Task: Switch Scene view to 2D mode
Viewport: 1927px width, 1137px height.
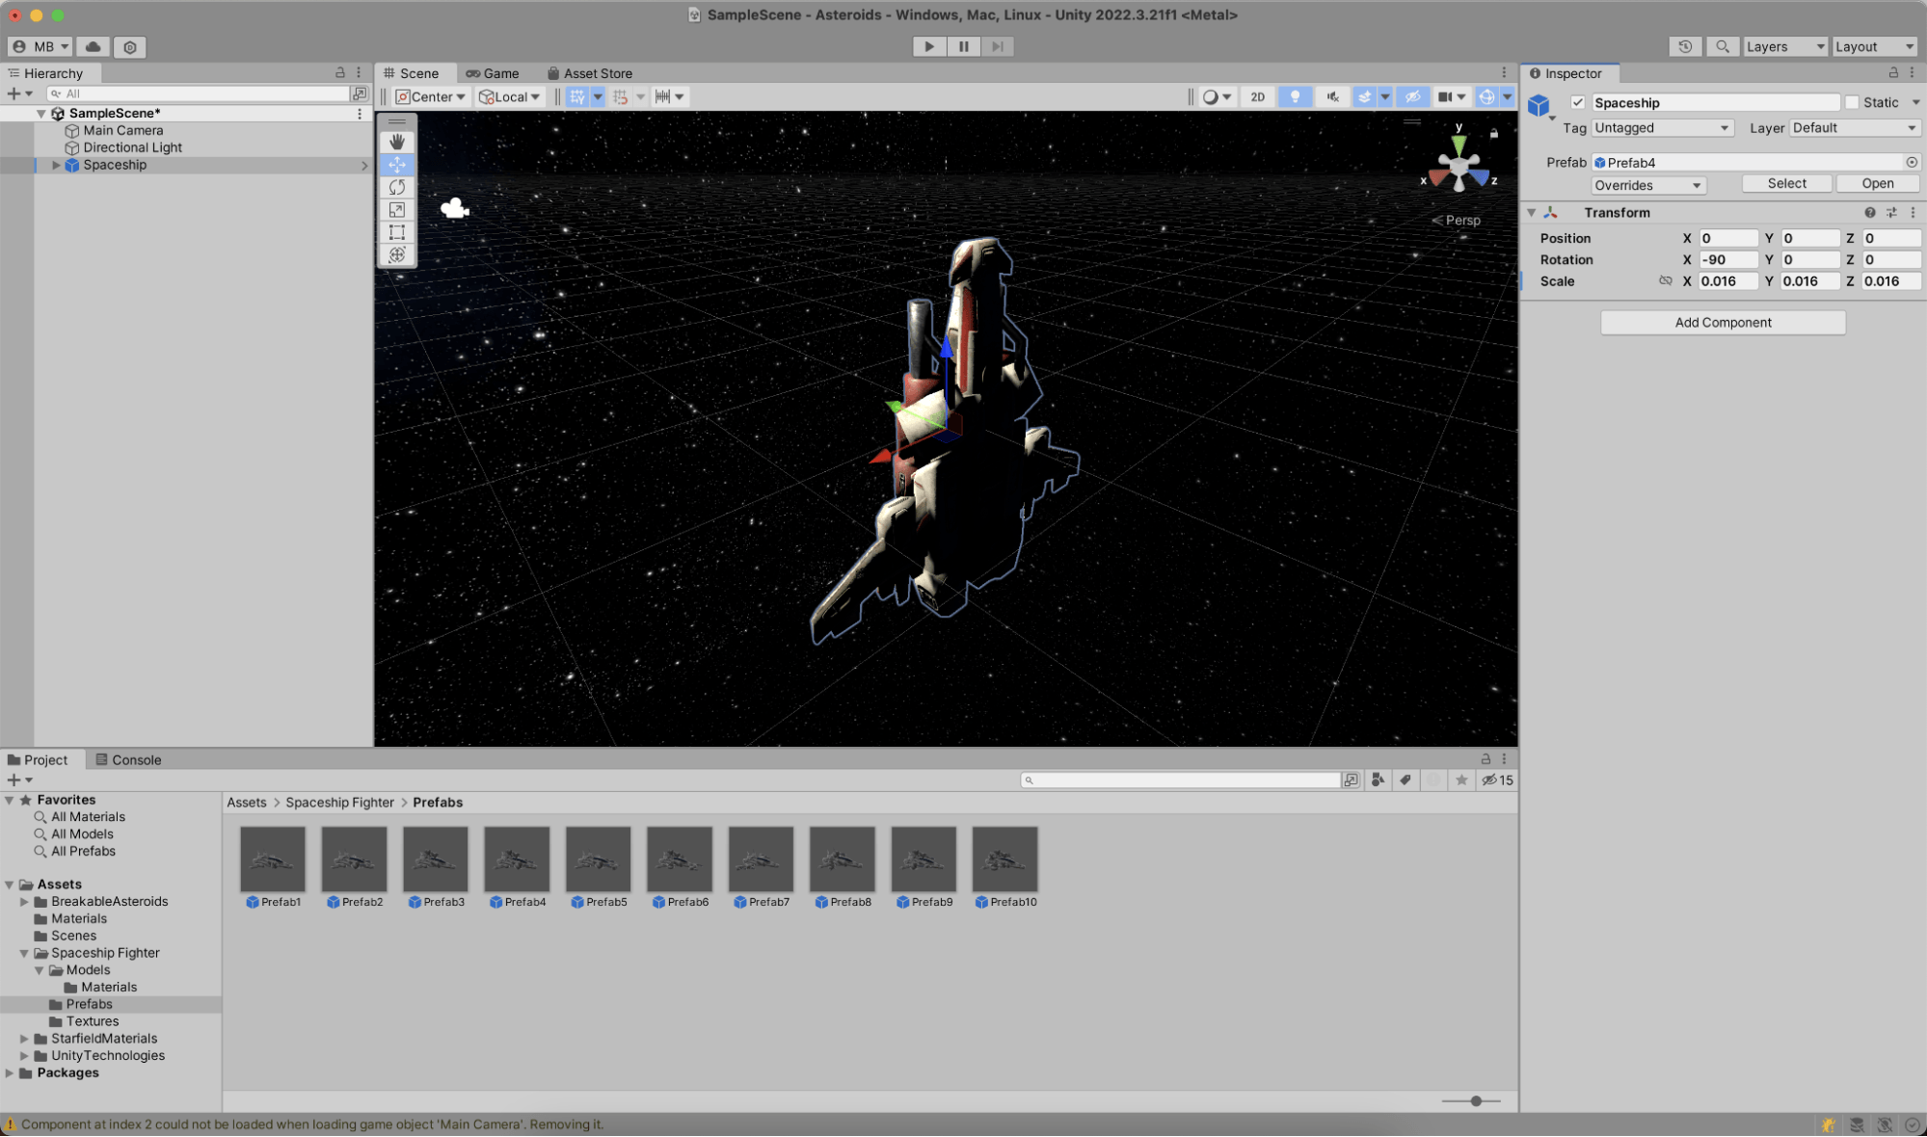Action: 1257,96
